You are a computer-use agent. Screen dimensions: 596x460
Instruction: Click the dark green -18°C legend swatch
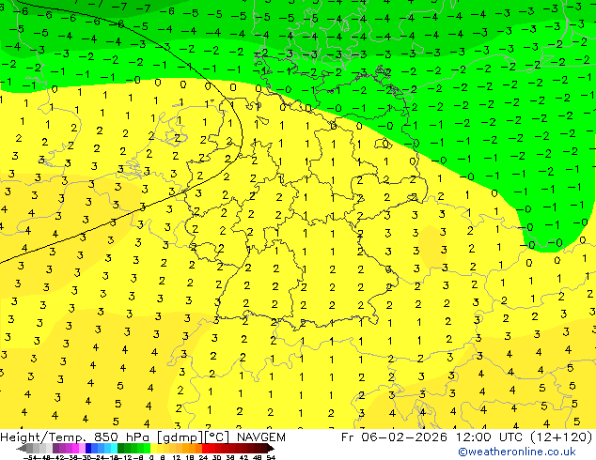[x=121, y=448]
